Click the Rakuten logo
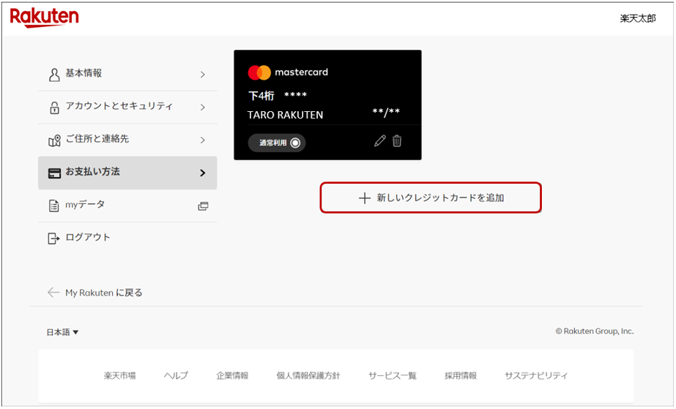Image resolution: width=676 pixels, height=409 pixels. tap(44, 18)
